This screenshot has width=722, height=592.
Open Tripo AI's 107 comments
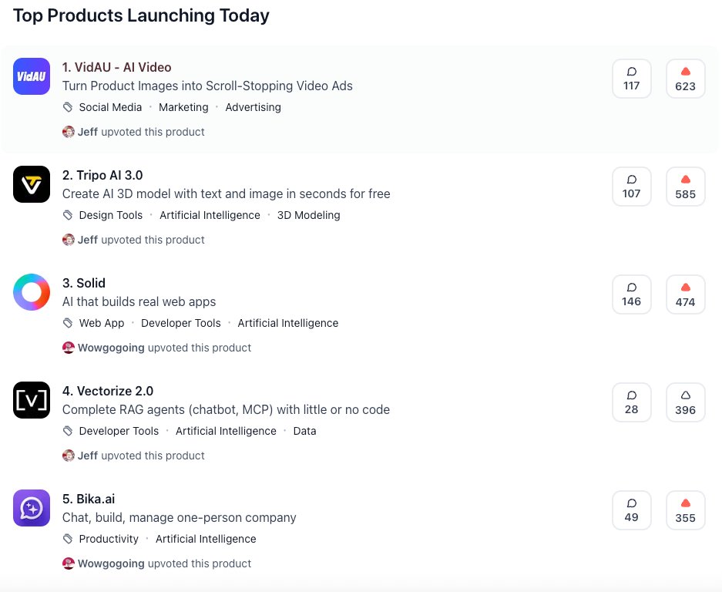pyautogui.click(x=631, y=187)
